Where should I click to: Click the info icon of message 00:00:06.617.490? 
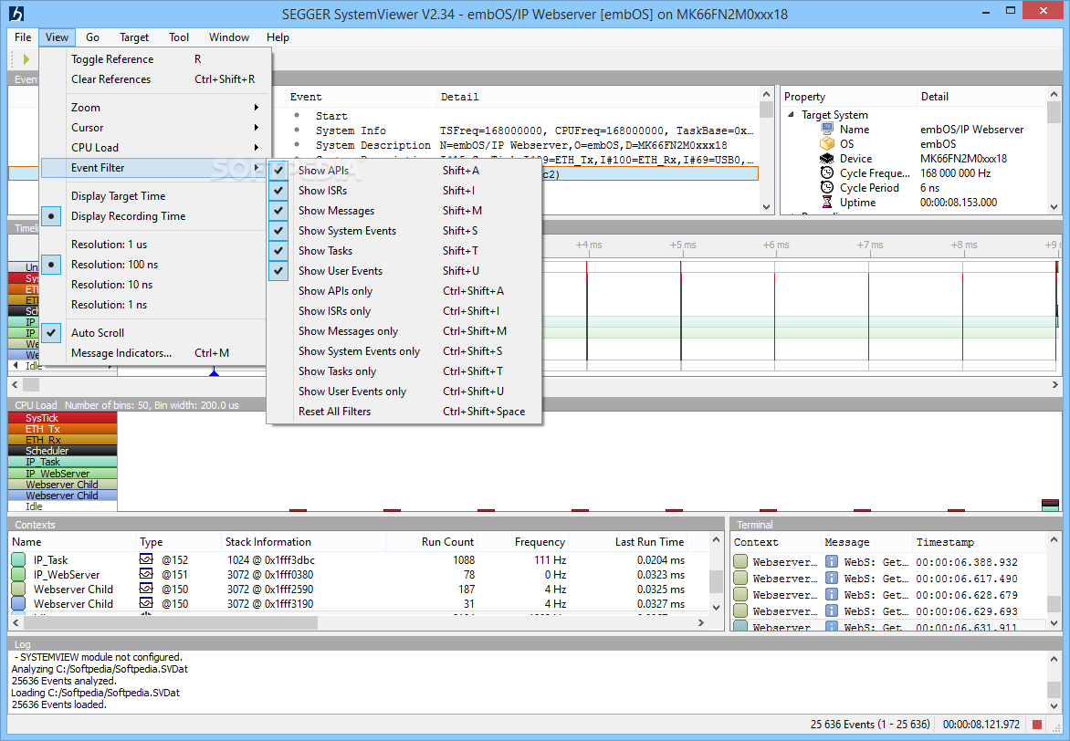[x=831, y=578]
